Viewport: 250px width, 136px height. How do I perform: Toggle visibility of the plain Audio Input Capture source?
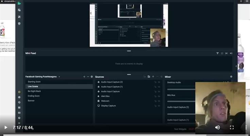(159, 92)
